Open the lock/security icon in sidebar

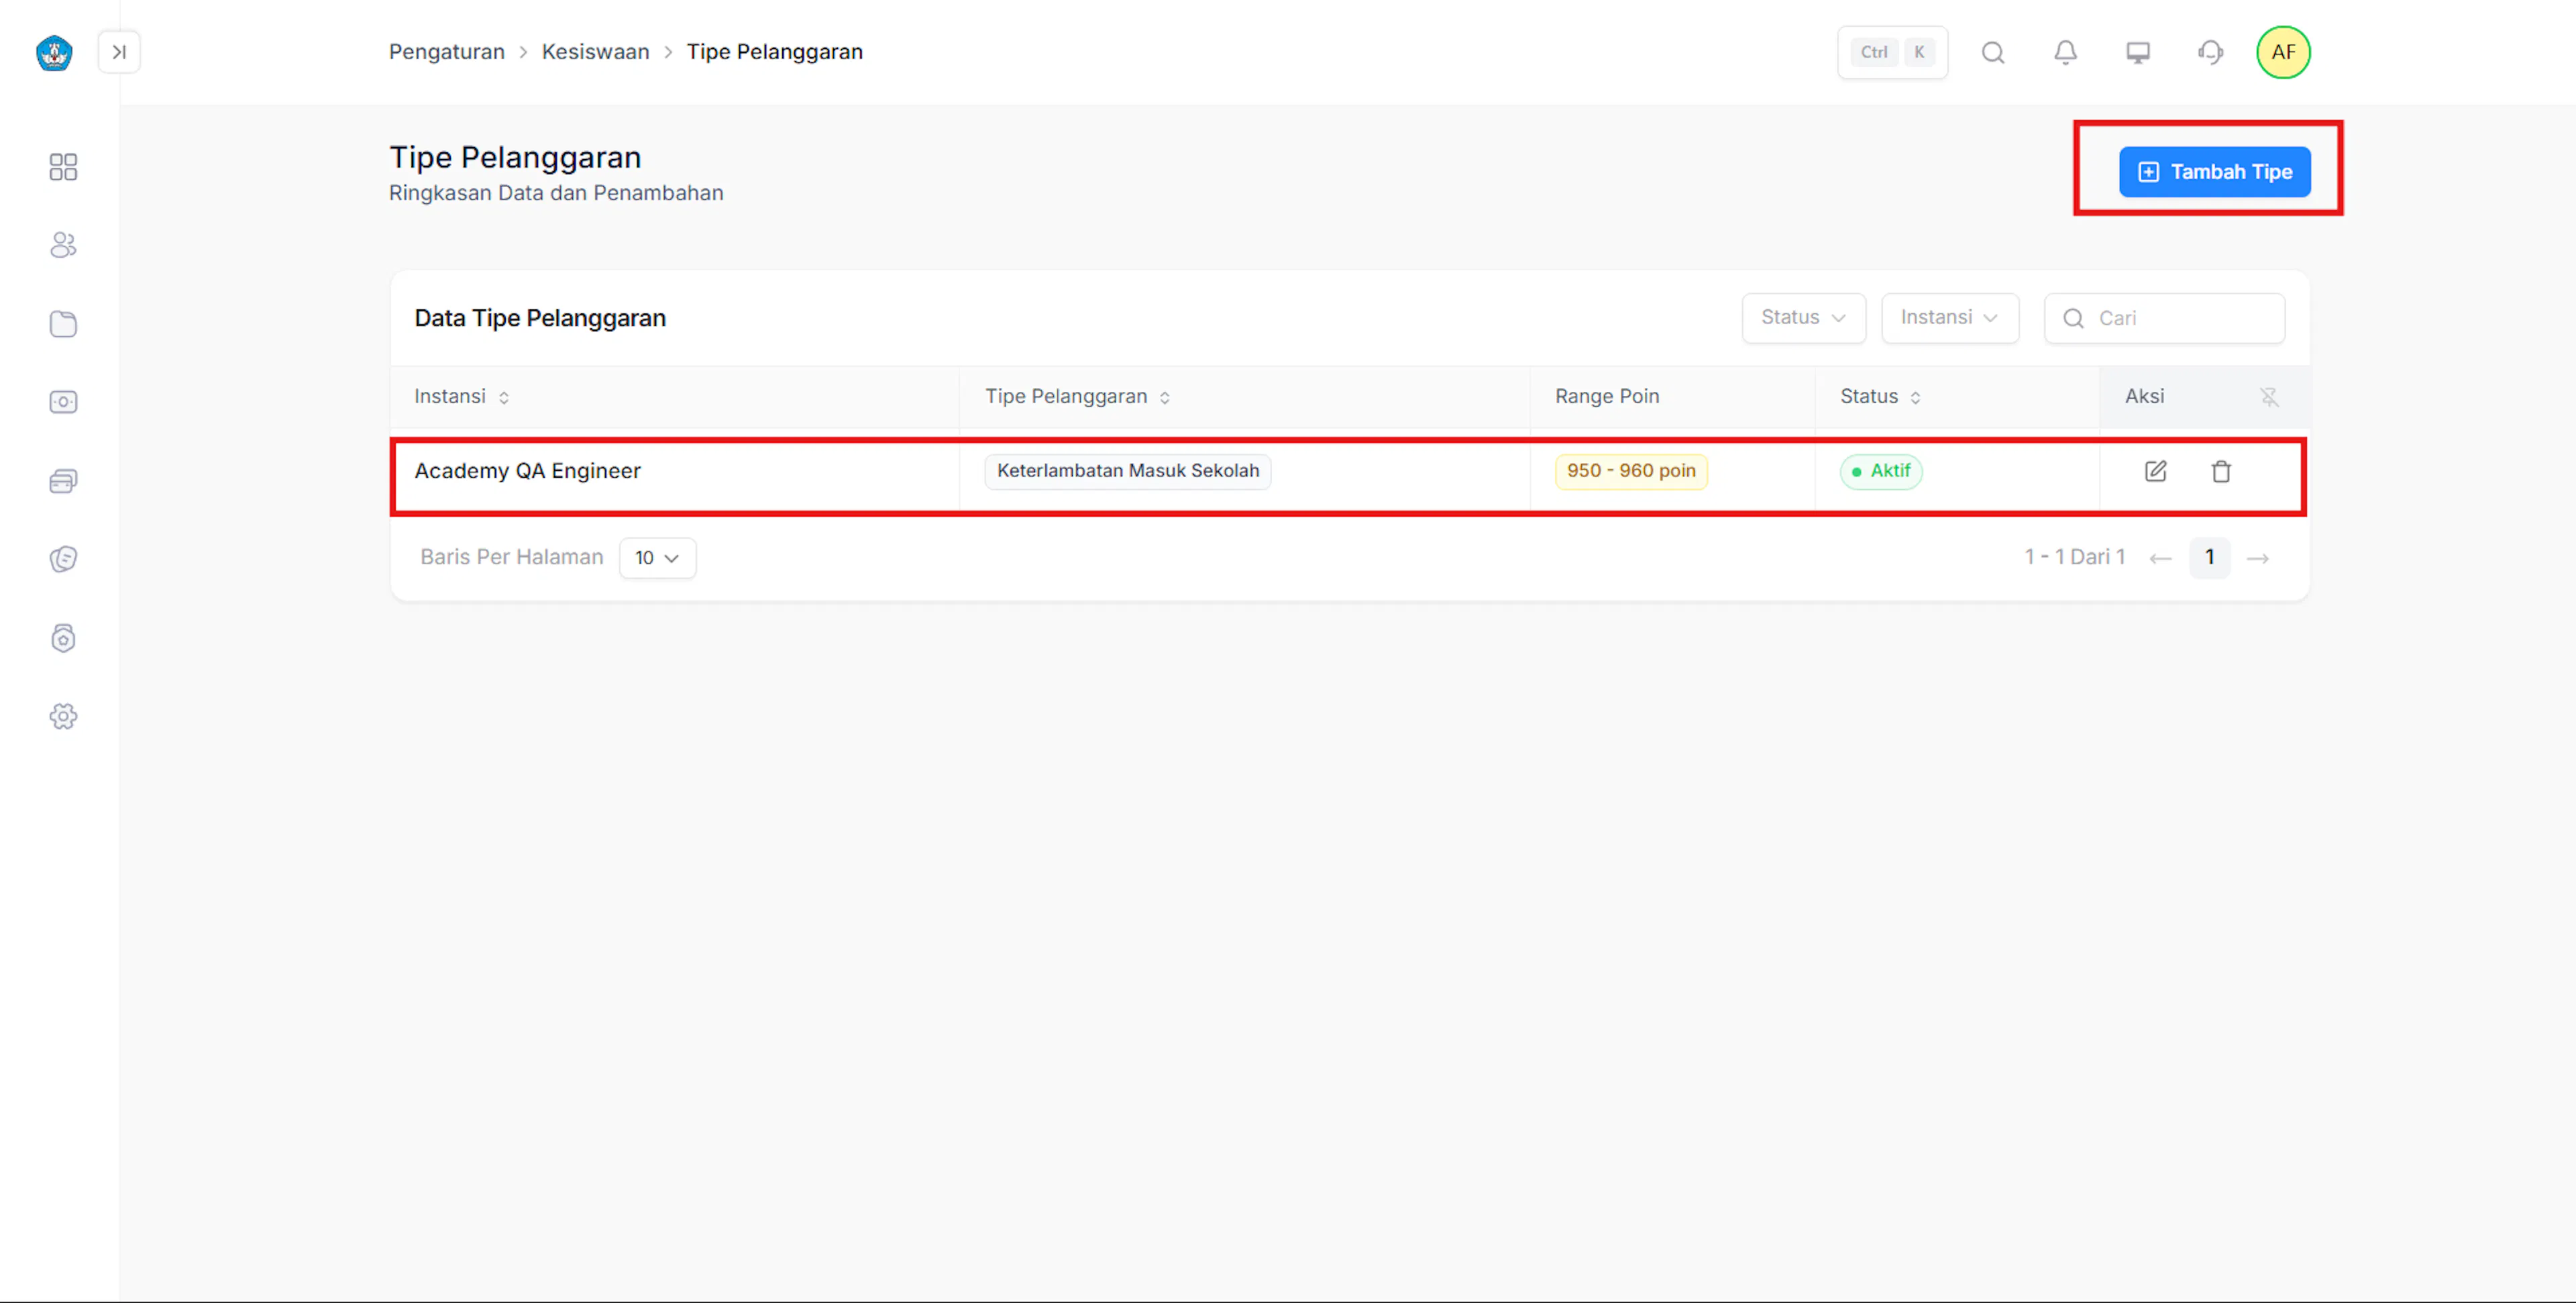tap(63, 638)
